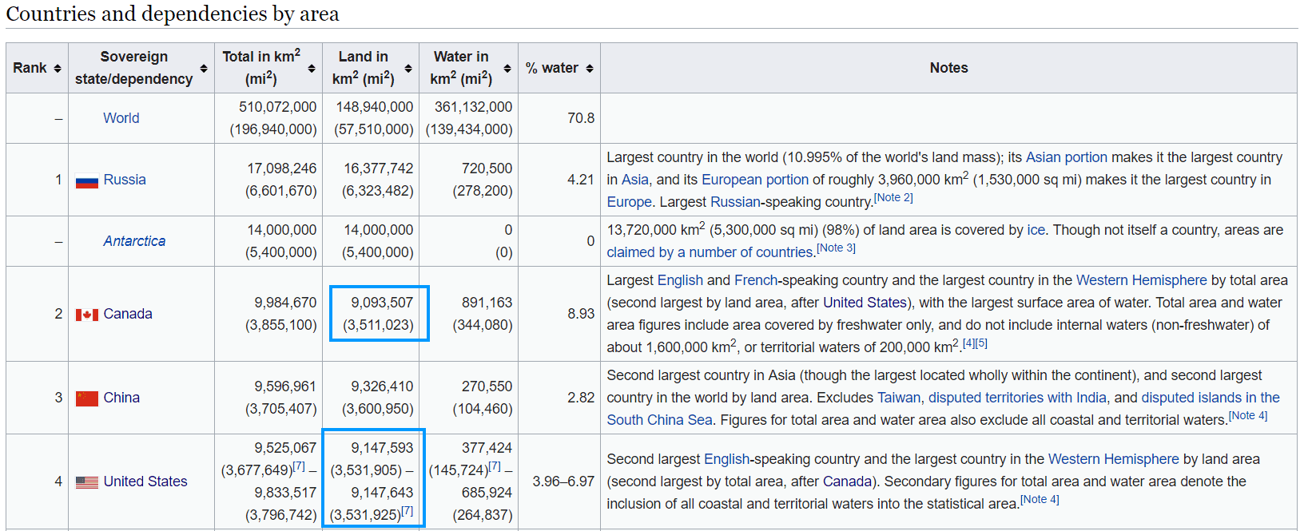The image size is (1308, 531).
Task: Select Russia total area 17,098,246
Action: click(282, 168)
